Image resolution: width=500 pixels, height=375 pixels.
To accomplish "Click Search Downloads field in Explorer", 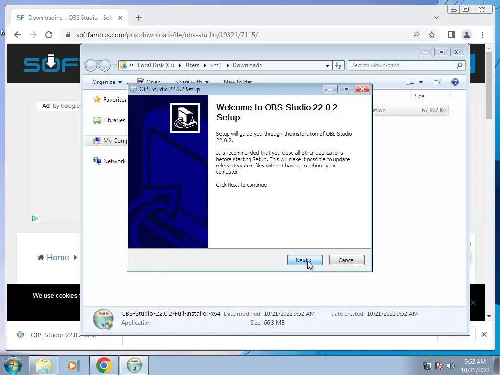I will [402, 65].
